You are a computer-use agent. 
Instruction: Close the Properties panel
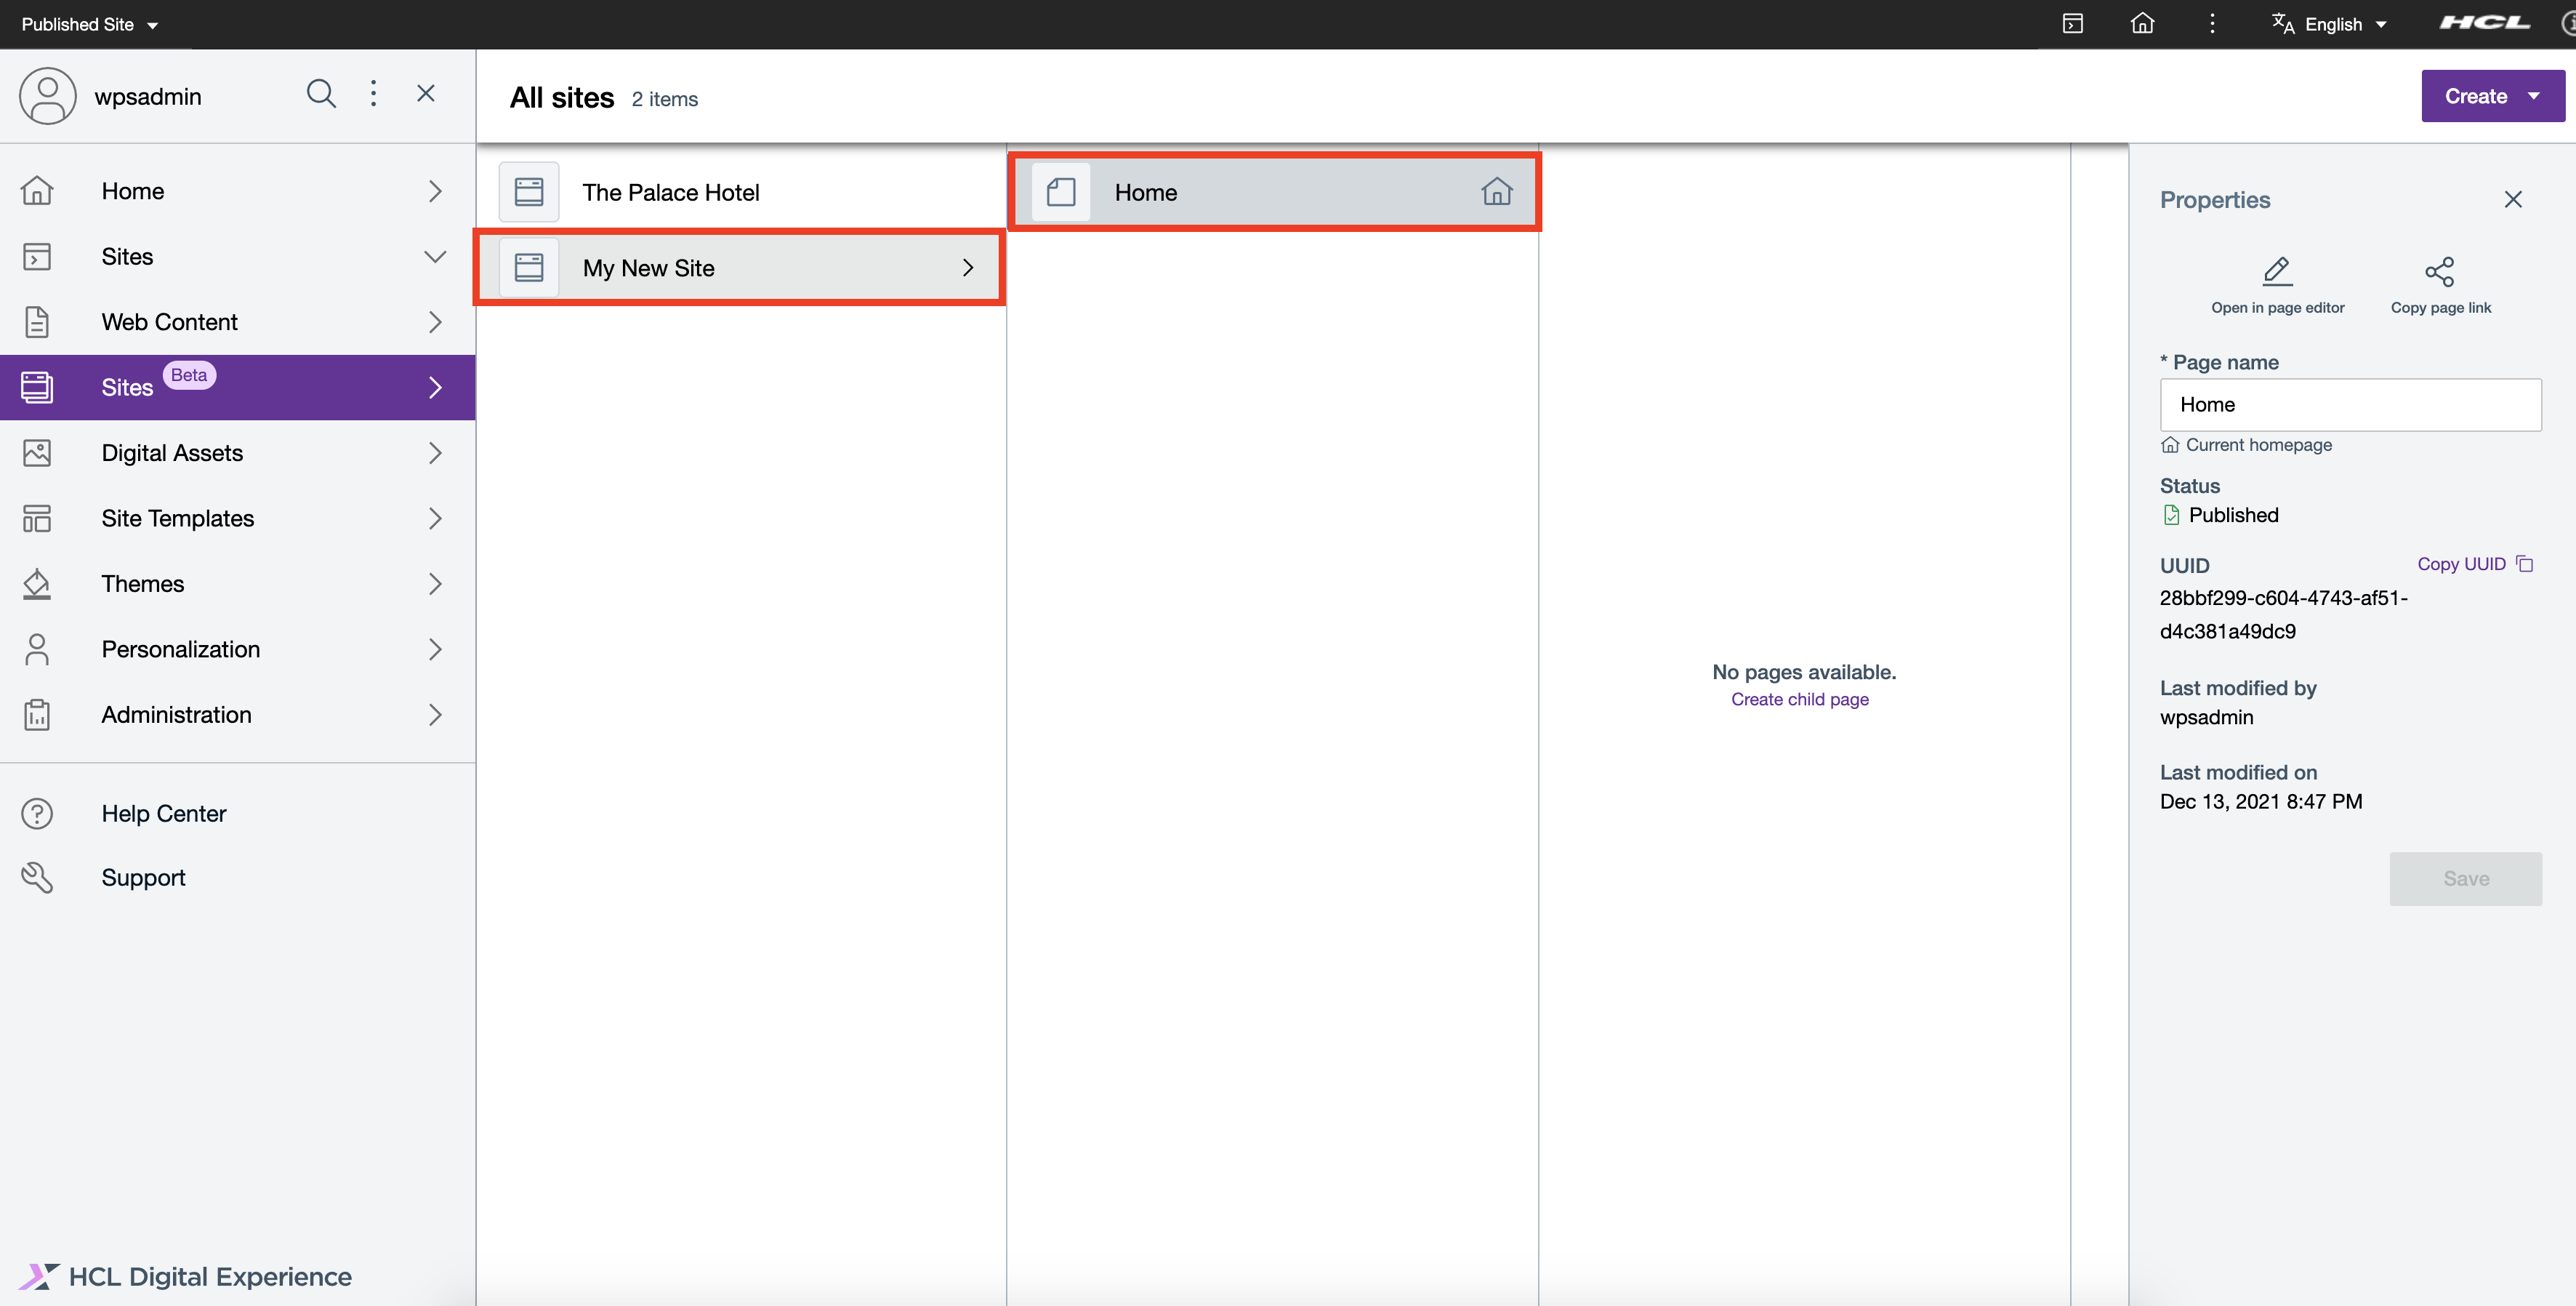point(2513,200)
